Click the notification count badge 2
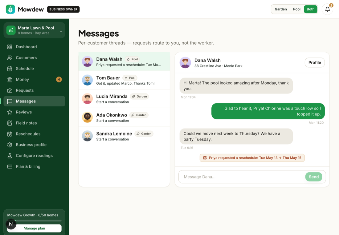Viewport: 339px width, 235px height. pos(331,6)
